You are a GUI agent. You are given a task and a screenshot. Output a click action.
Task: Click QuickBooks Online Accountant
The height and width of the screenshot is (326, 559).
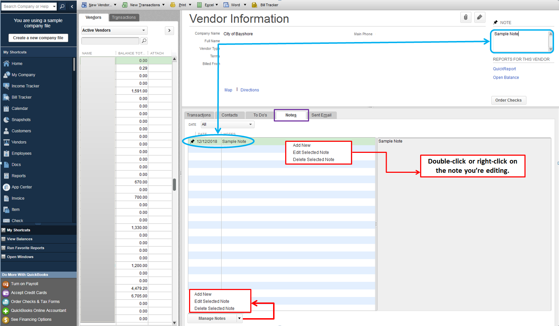click(38, 311)
